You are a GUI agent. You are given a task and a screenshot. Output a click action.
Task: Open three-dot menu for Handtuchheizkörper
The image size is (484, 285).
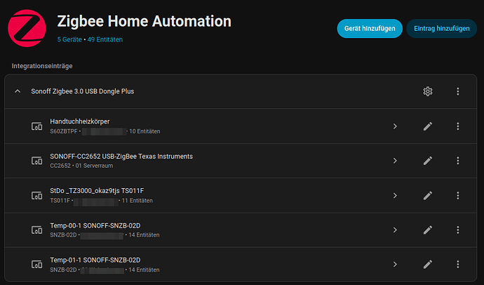[x=458, y=126]
